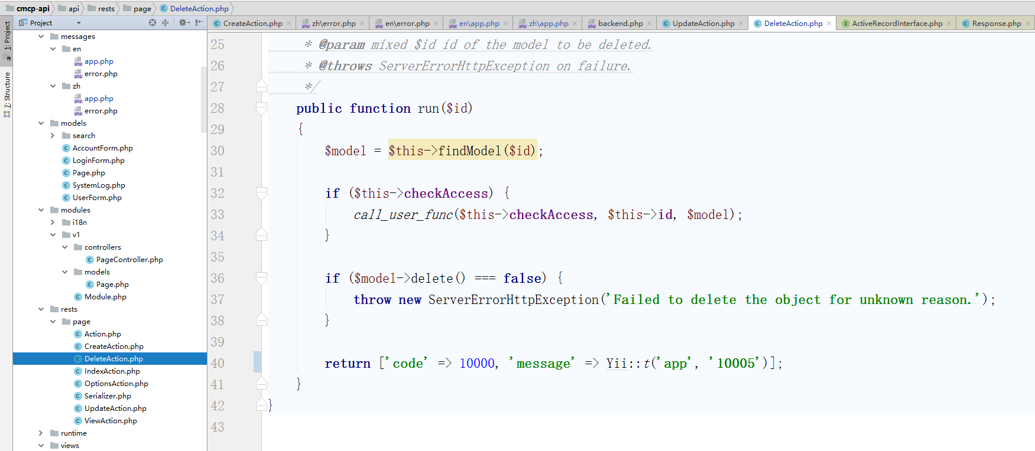This screenshot has height=451, width=1035.
Task: Click the scroll from source target icon
Action: [x=153, y=23]
